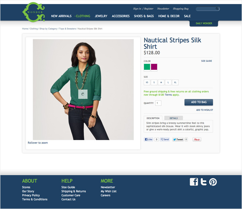Click the Pin it button
The height and width of the screenshot is (209, 242).
(197, 139)
